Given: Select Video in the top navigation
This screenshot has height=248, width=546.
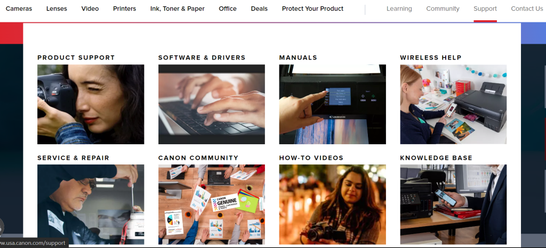Looking at the screenshot, I should point(90,9).
